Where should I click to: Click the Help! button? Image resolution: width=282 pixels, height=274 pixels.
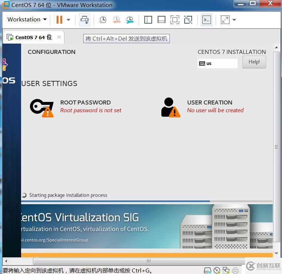coord(254,62)
